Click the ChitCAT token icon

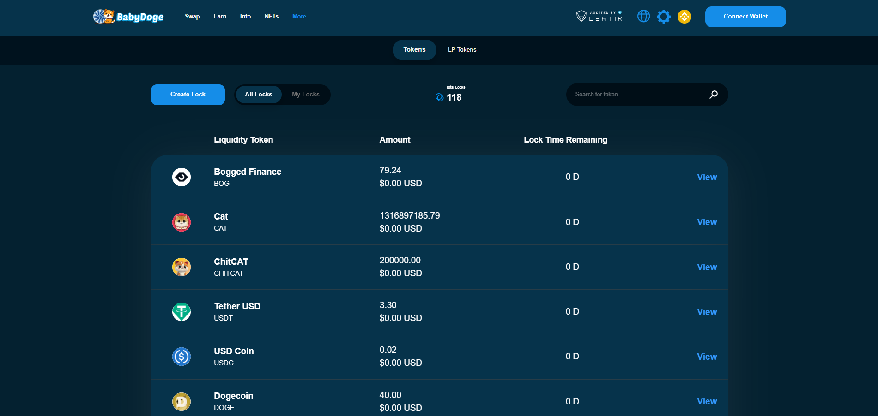coord(182,267)
